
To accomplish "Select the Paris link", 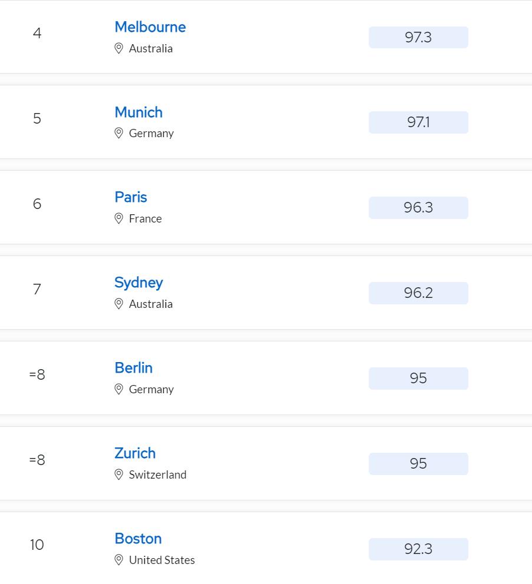I will (x=130, y=197).
